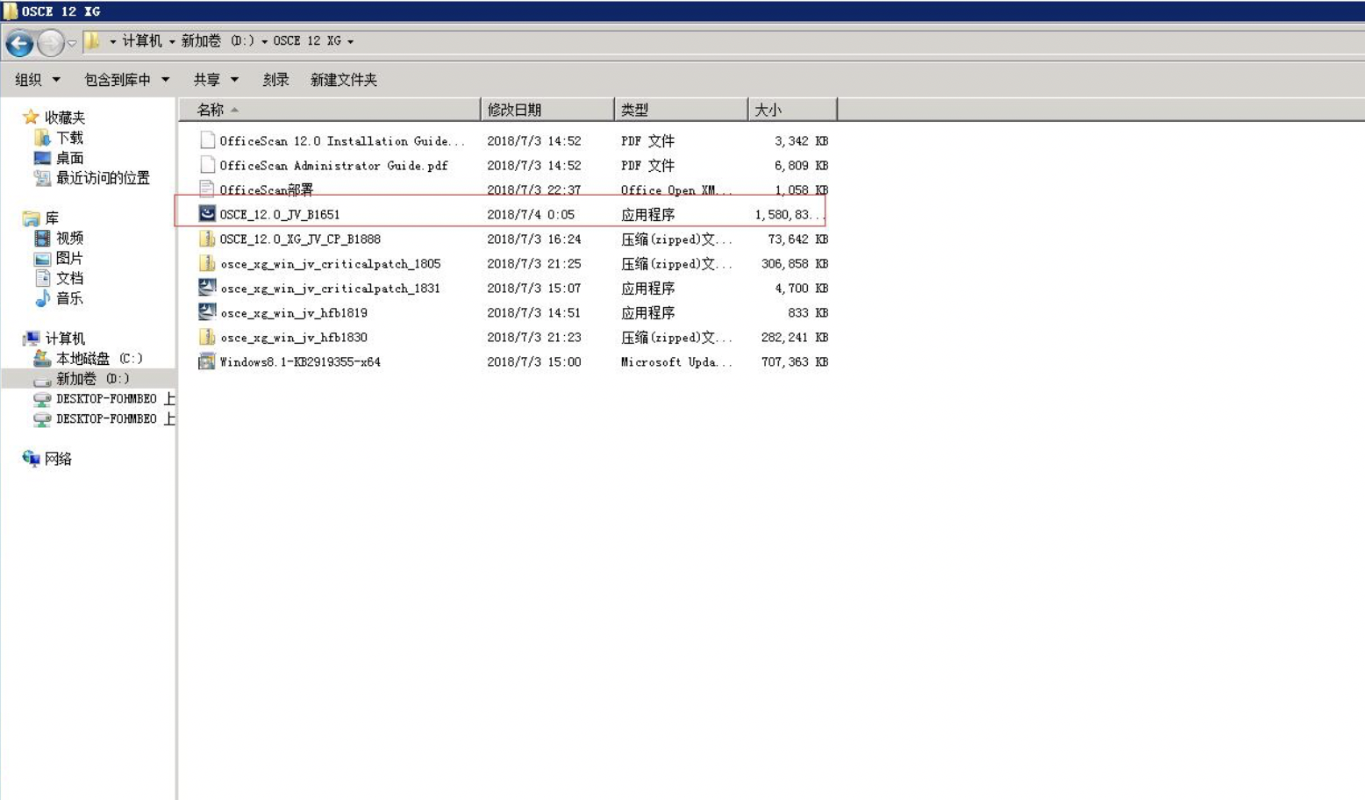Viewport: 1365px width, 800px height.
Task: Select the OfficeScan部署 document icon
Action: (207, 189)
